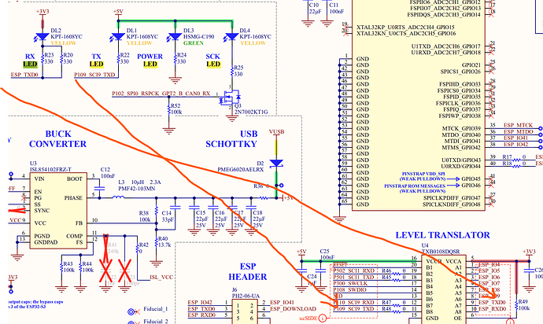
Task: Click the SCK LED label
Action: pos(213,61)
